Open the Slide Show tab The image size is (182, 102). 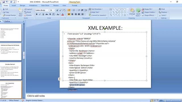(x=45, y=5)
